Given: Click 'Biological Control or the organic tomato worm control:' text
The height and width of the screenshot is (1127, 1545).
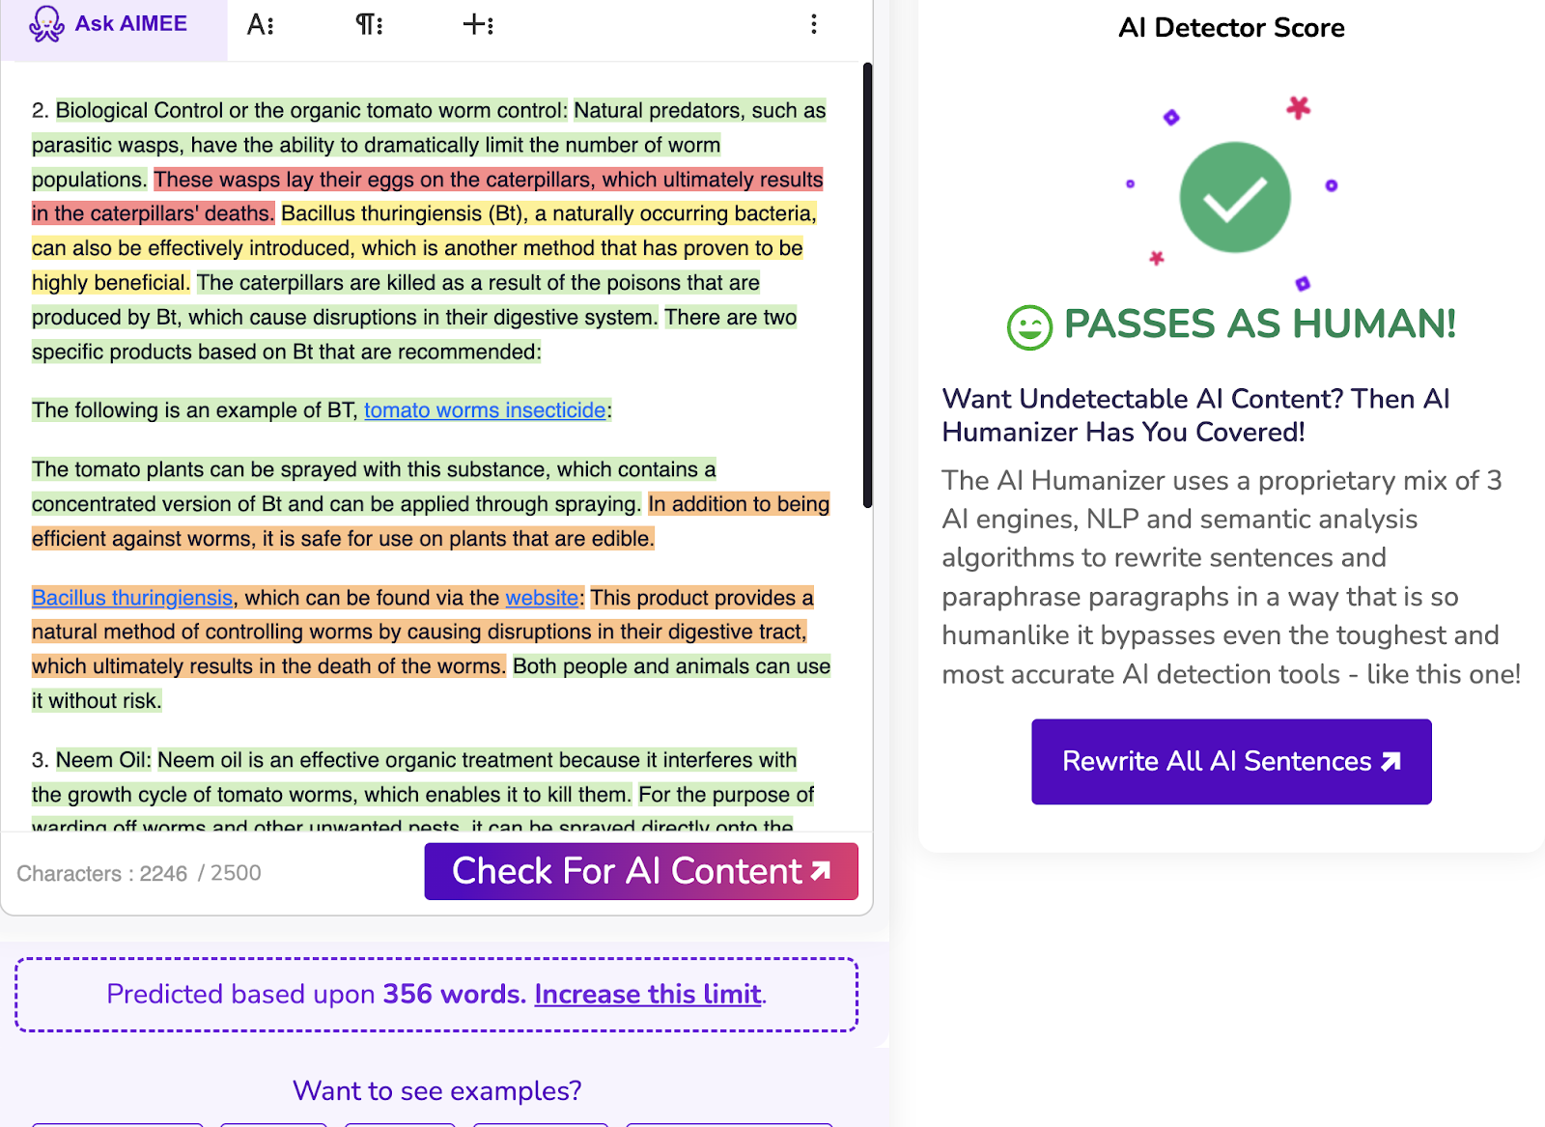Looking at the screenshot, I should click(x=312, y=110).
